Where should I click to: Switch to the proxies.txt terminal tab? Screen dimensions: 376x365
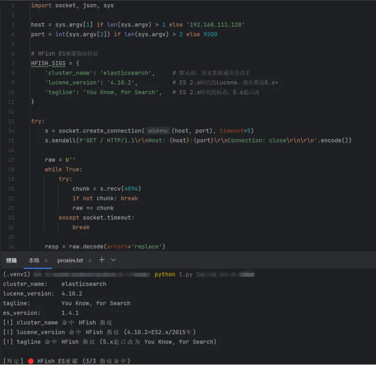pos(70,260)
